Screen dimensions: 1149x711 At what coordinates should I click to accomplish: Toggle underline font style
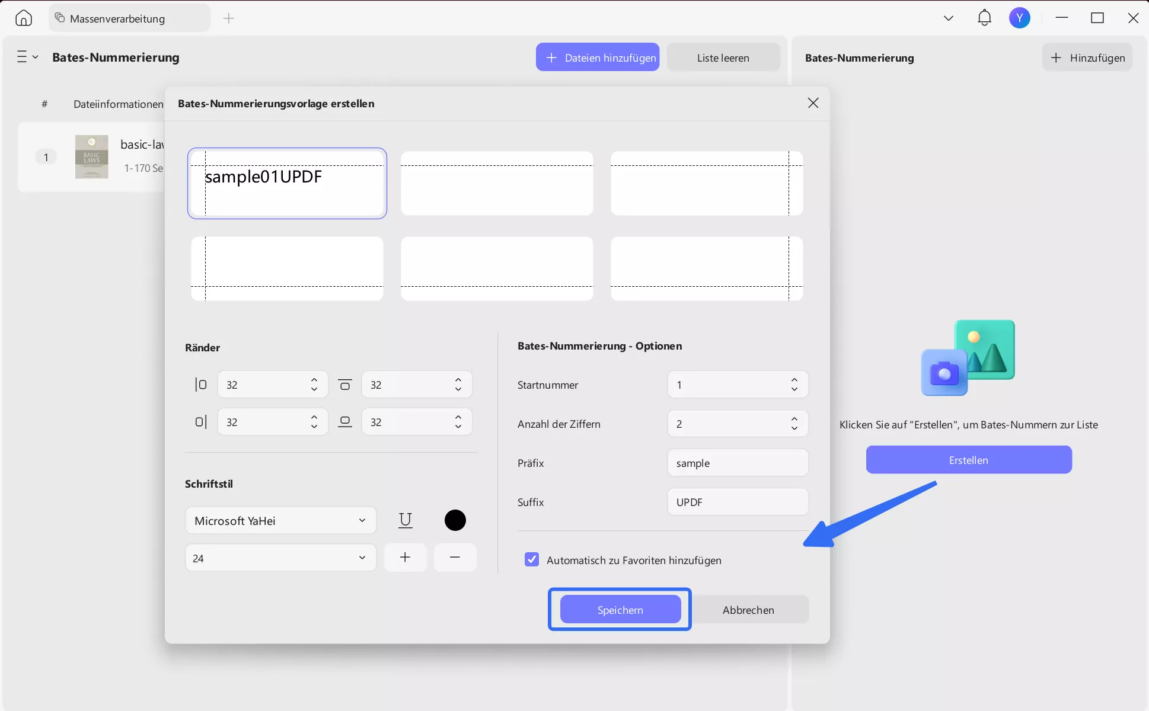tap(406, 520)
